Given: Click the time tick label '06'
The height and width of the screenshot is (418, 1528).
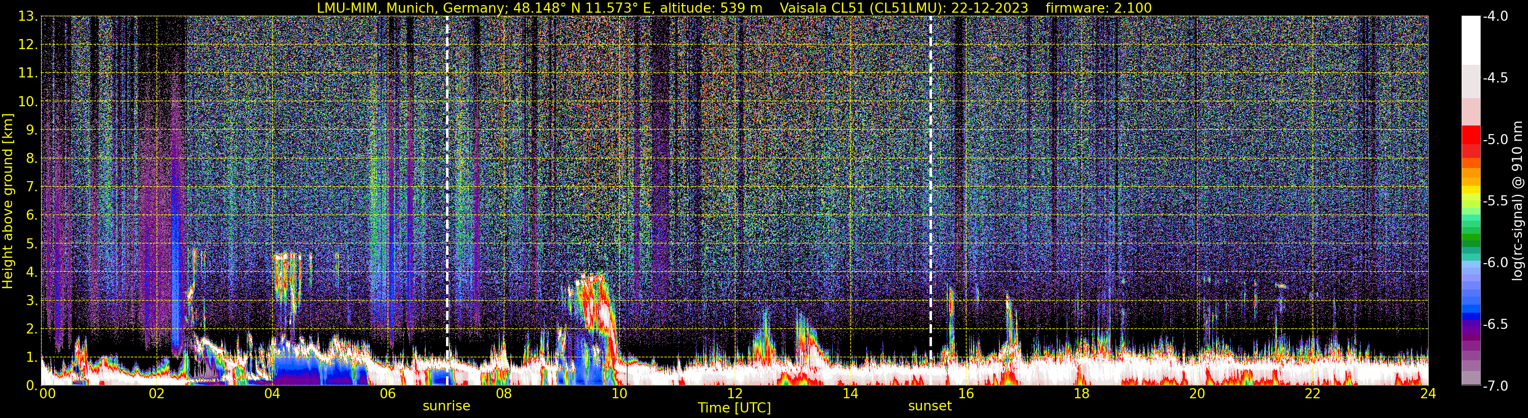Looking at the screenshot, I should (387, 394).
